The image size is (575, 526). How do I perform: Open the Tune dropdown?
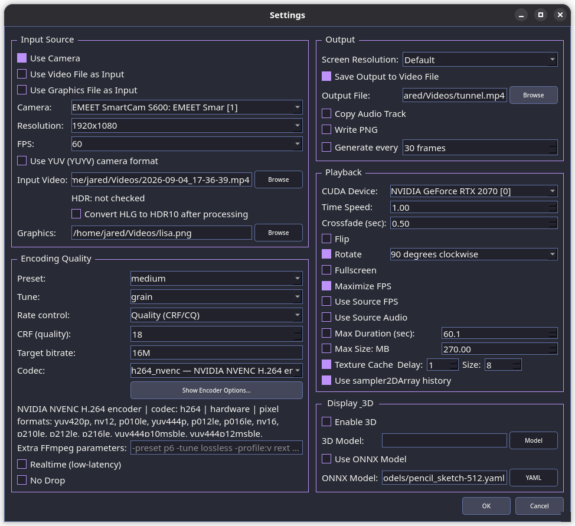(216, 297)
